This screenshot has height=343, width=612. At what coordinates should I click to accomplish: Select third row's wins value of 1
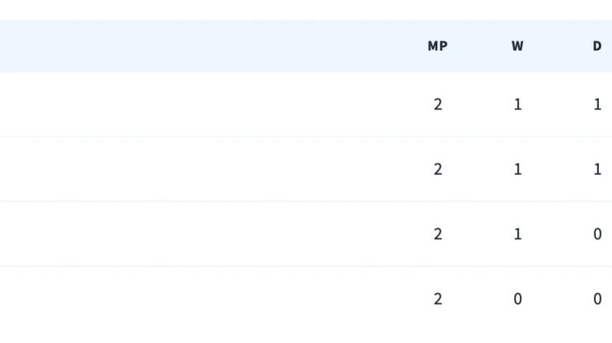[x=517, y=234]
